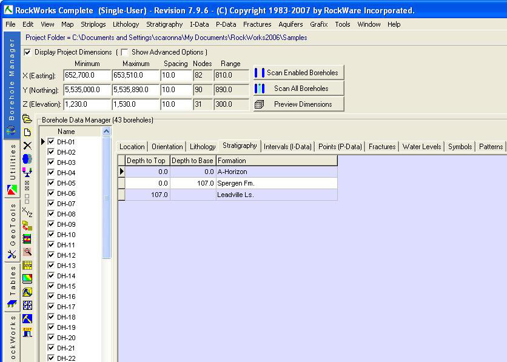Viewport: 507px width, 362px height.
Task: Open the Points (P-Data) tab
Action: tap(340, 147)
